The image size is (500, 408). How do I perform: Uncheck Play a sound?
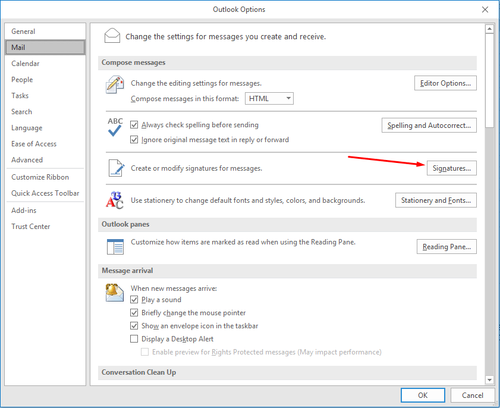(x=134, y=300)
